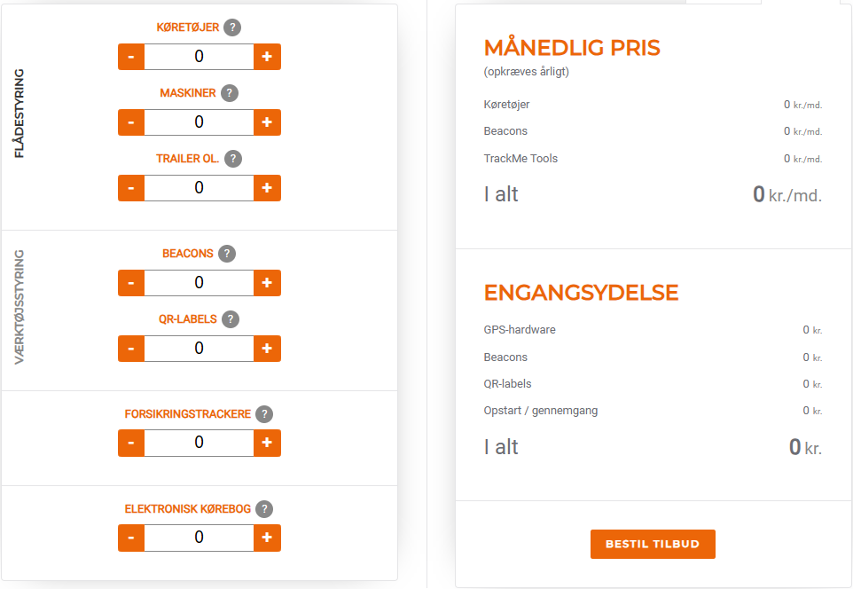Screen dimensions: 853x589
Task: Click the Elektronisk Kørebog quantity field
Action: pyautogui.click(x=199, y=538)
